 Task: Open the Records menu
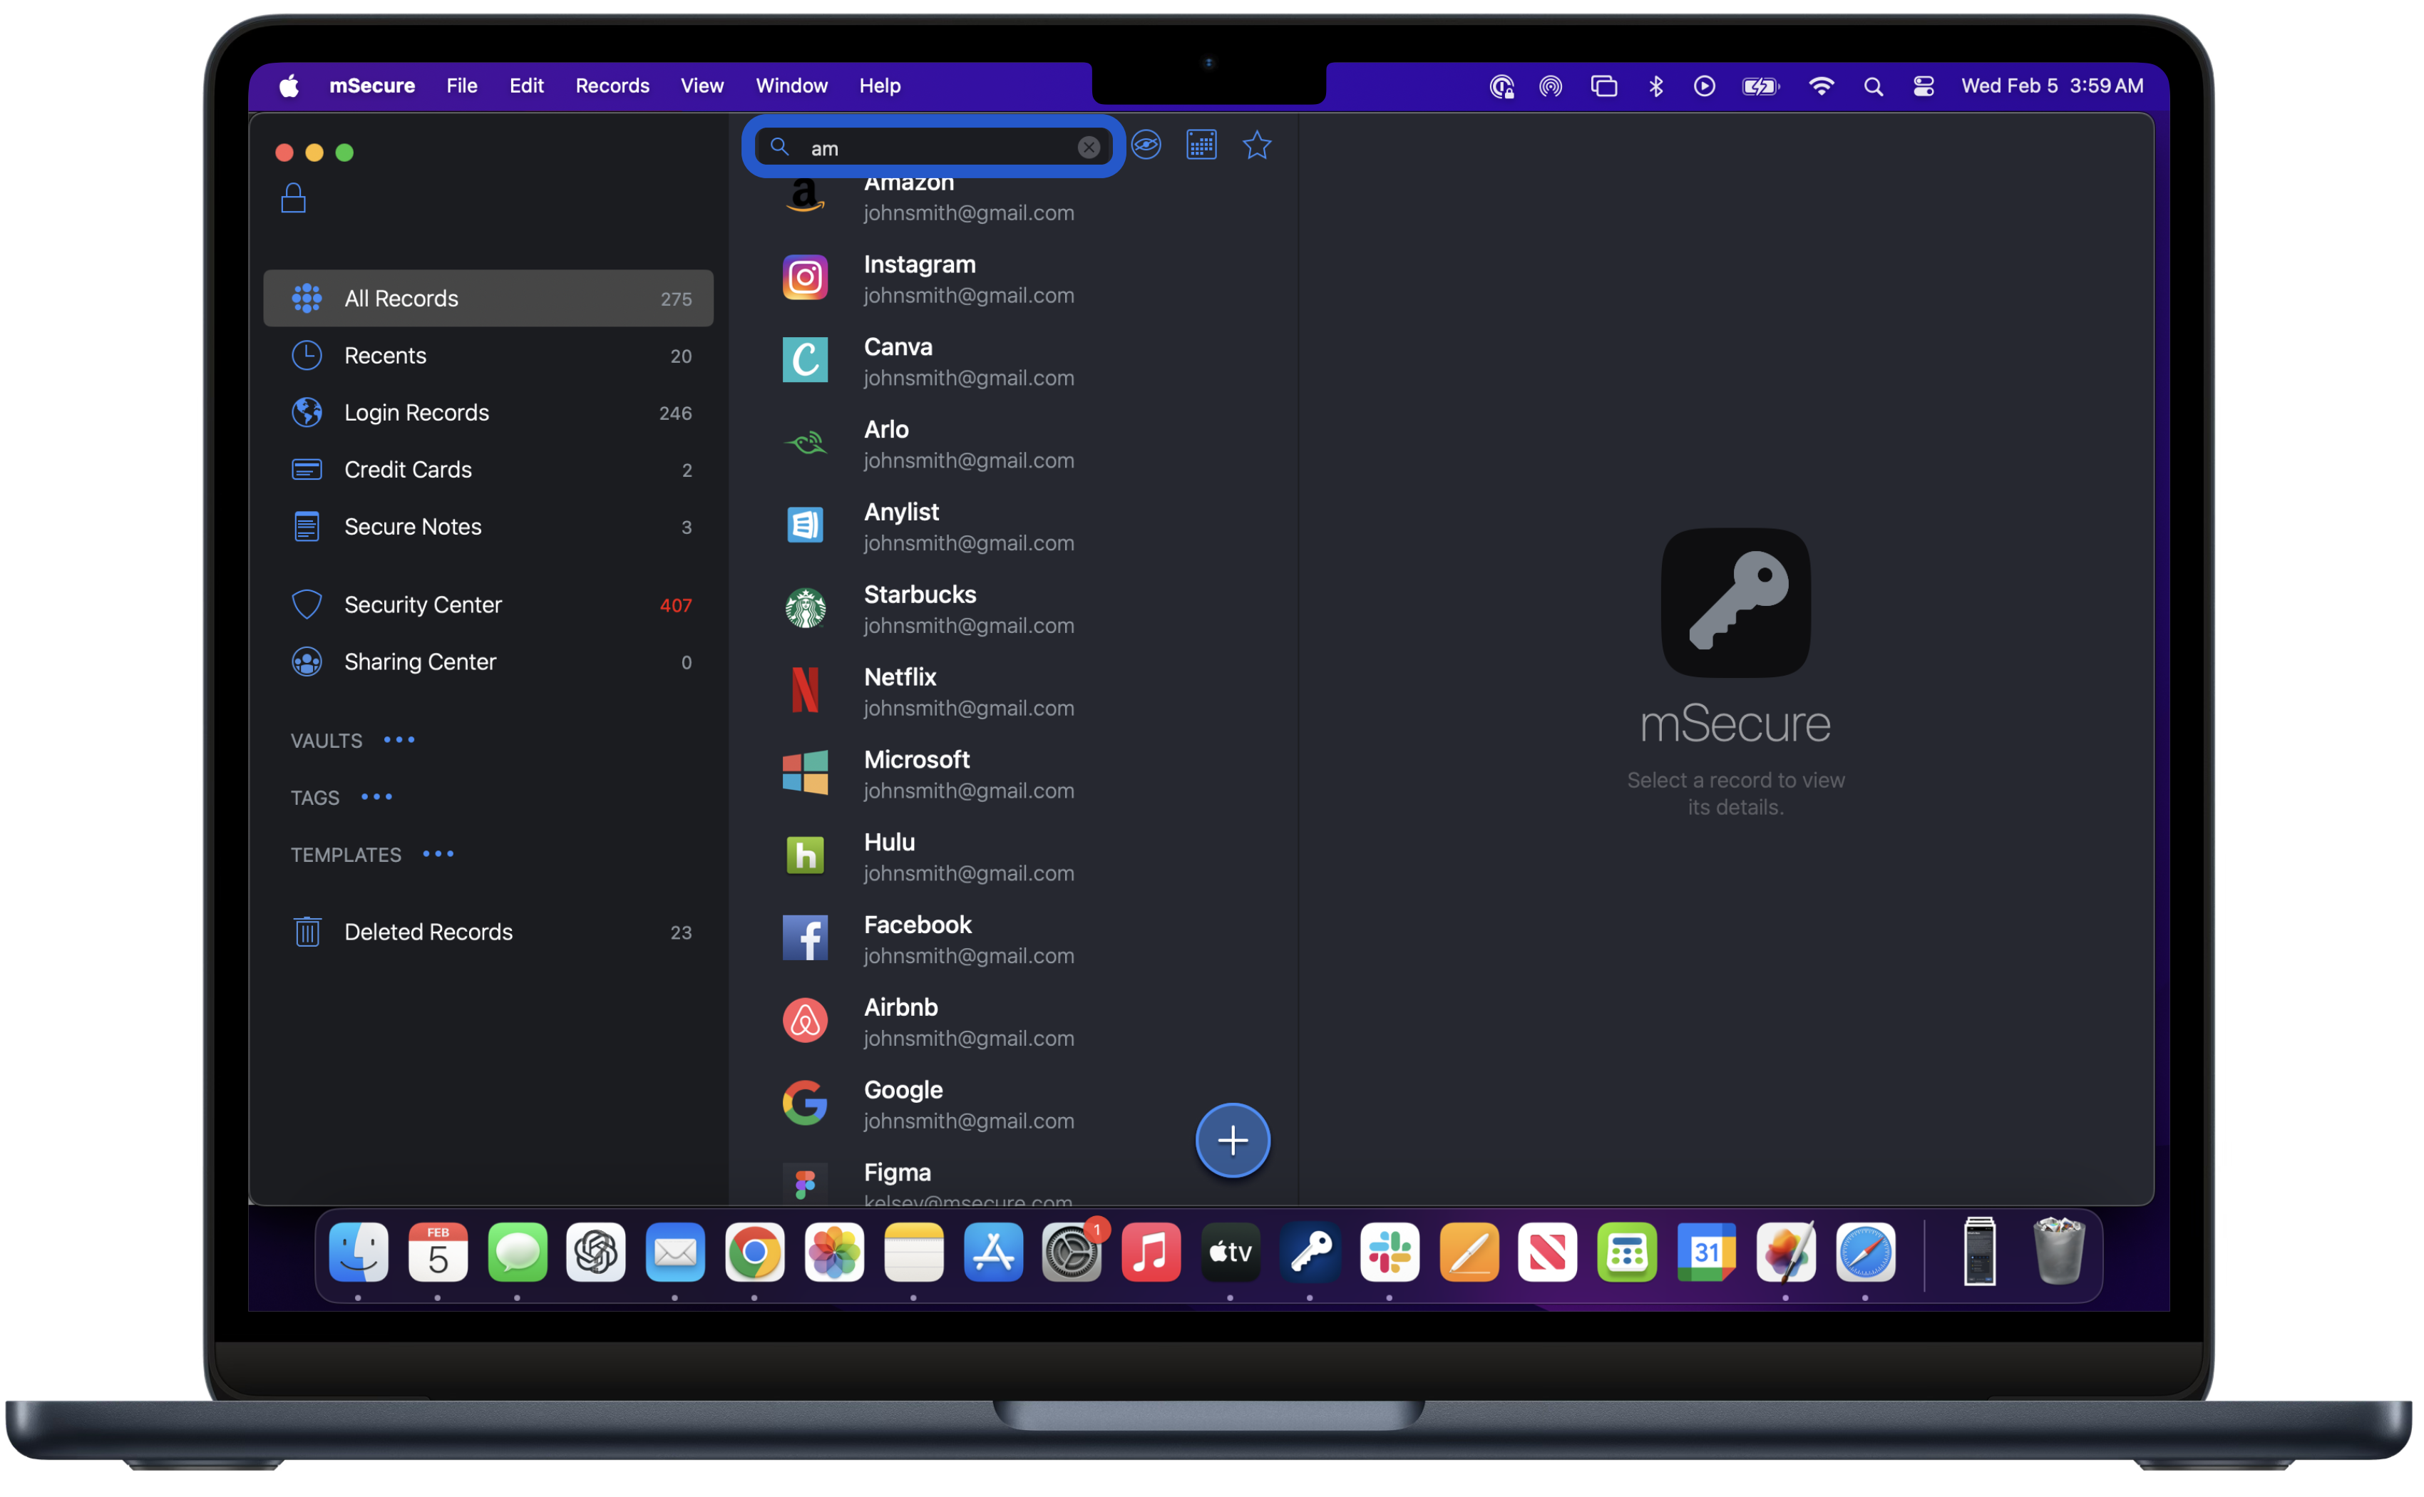click(612, 86)
